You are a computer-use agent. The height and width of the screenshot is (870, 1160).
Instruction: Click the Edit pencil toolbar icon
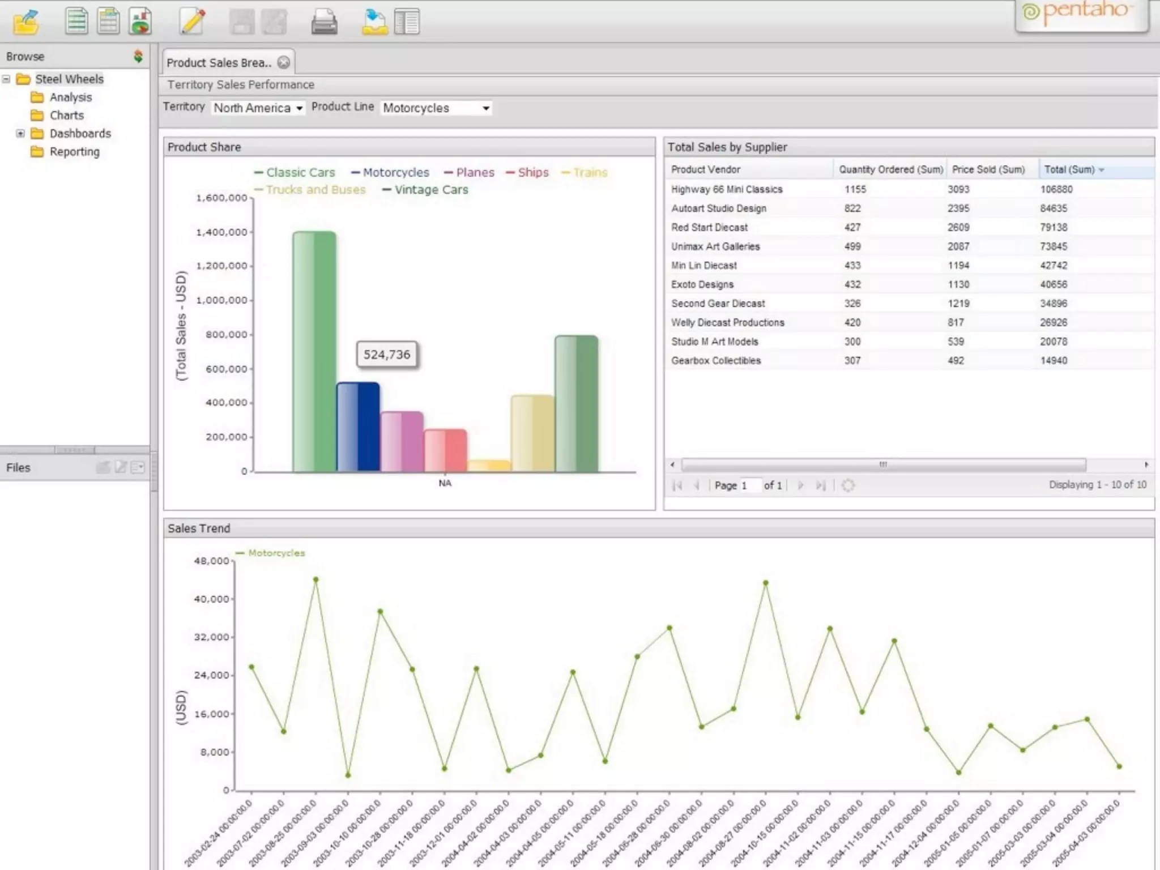(x=192, y=22)
